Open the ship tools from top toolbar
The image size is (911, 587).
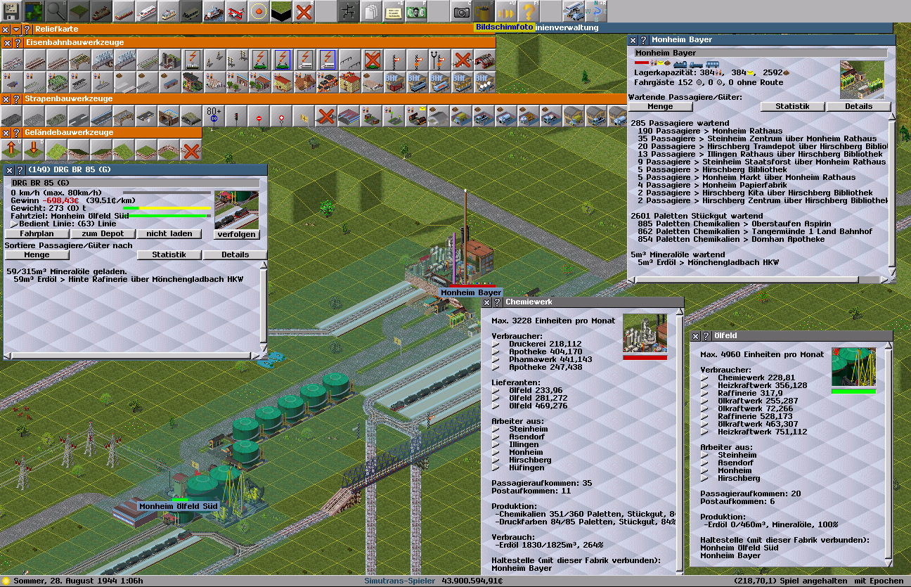214,11
